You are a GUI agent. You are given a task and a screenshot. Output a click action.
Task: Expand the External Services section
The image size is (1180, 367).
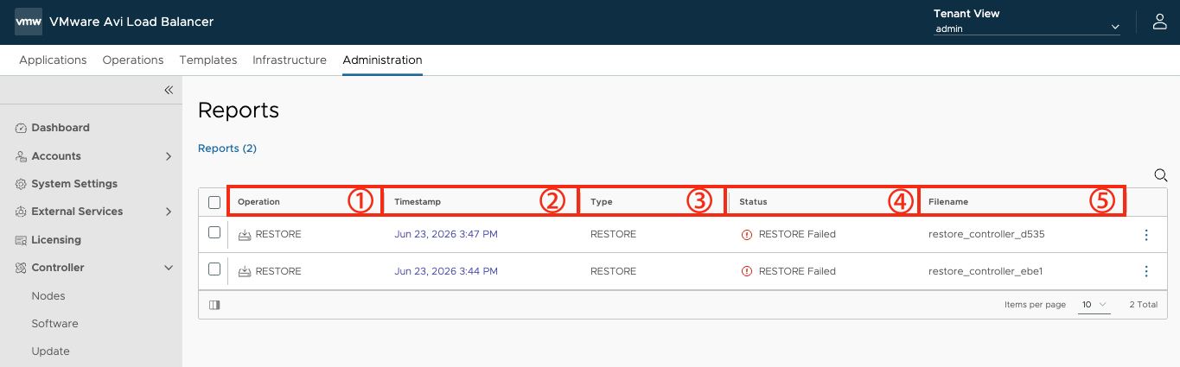point(169,212)
